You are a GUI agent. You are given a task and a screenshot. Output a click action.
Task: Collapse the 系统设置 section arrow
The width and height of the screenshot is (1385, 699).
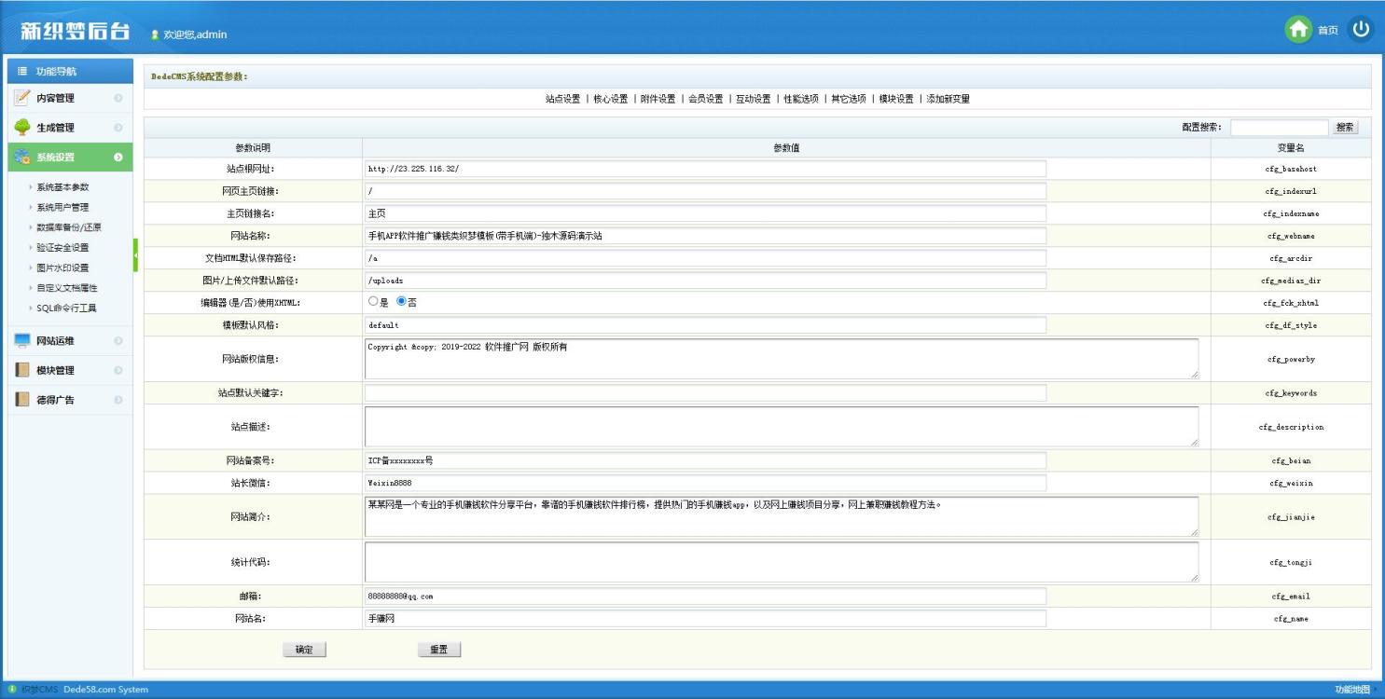point(118,158)
